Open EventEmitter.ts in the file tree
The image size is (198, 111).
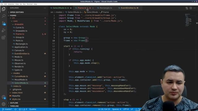[28, 54]
